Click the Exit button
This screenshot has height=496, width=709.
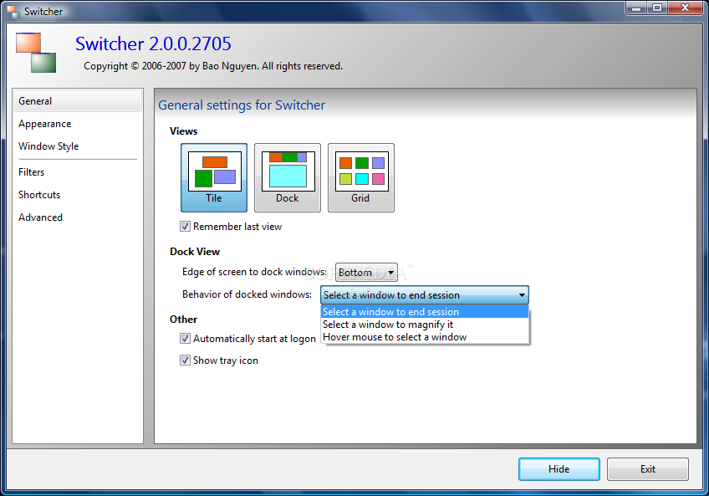coord(647,469)
